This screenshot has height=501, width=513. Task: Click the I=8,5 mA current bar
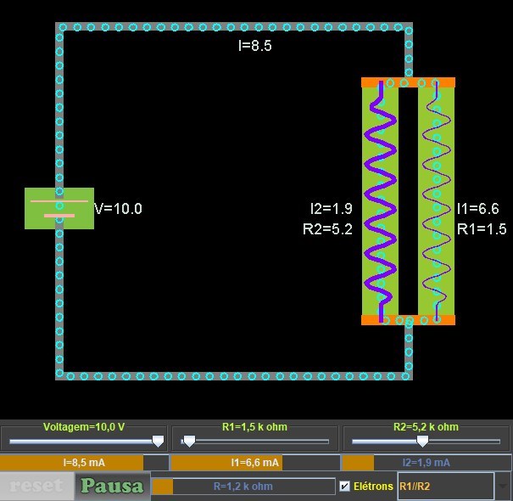tap(85, 463)
